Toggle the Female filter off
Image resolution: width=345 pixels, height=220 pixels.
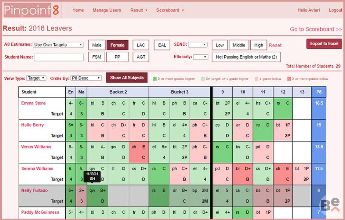tap(117, 45)
